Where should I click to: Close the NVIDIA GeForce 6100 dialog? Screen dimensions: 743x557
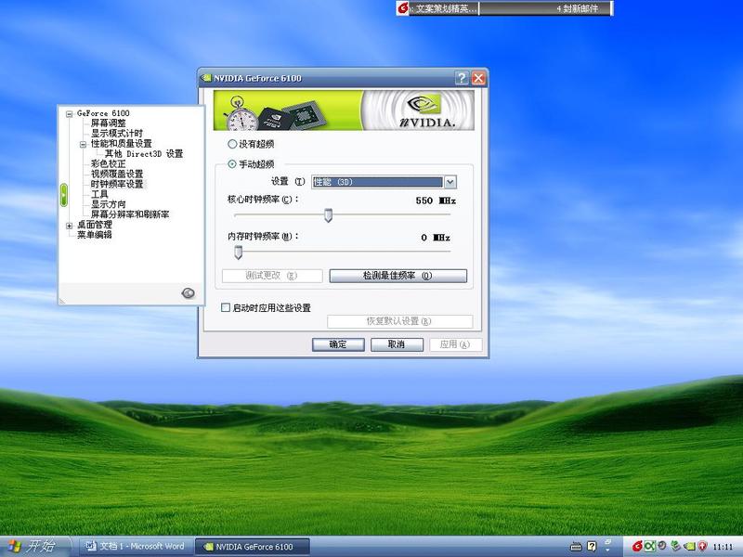(x=478, y=78)
